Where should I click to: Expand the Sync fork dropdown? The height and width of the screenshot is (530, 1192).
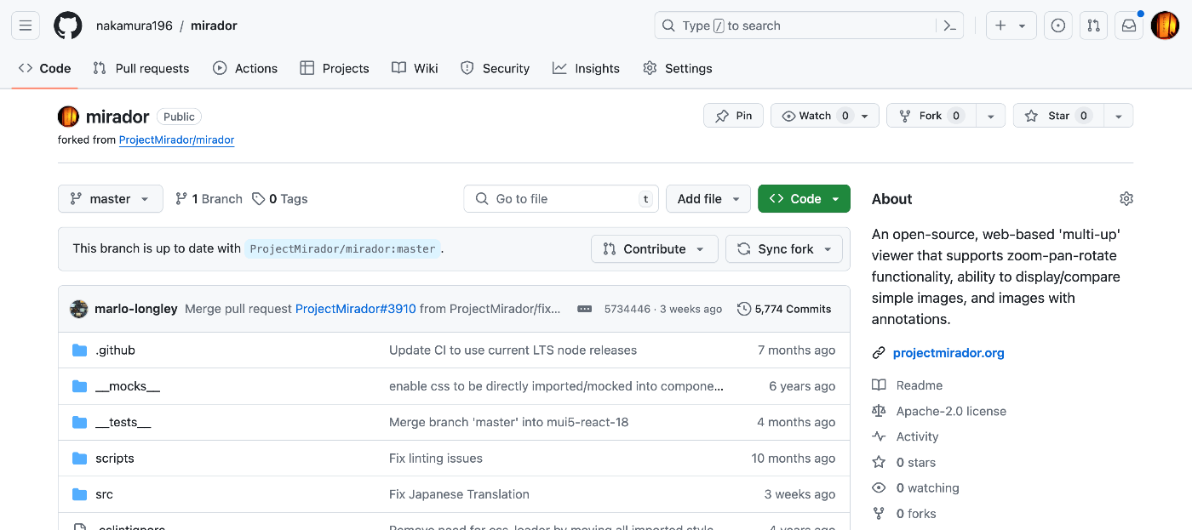pos(784,248)
